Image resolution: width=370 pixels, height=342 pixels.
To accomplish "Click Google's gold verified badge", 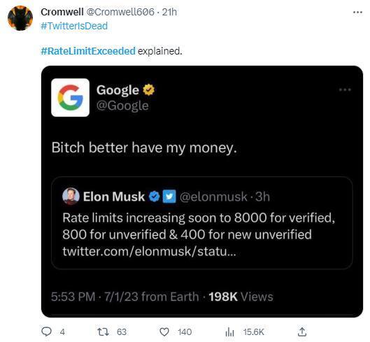I will pyautogui.click(x=149, y=90).
